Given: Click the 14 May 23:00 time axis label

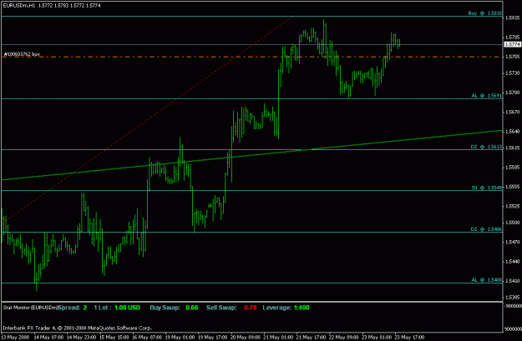Looking at the screenshot, I should [x=82, y=338].
